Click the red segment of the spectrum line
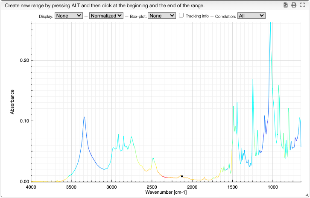 (x=164, y=176)
